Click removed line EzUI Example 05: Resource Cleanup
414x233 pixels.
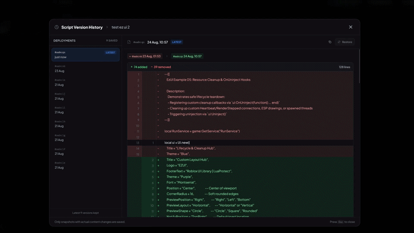pyautogui.click(x=240, y=80)
